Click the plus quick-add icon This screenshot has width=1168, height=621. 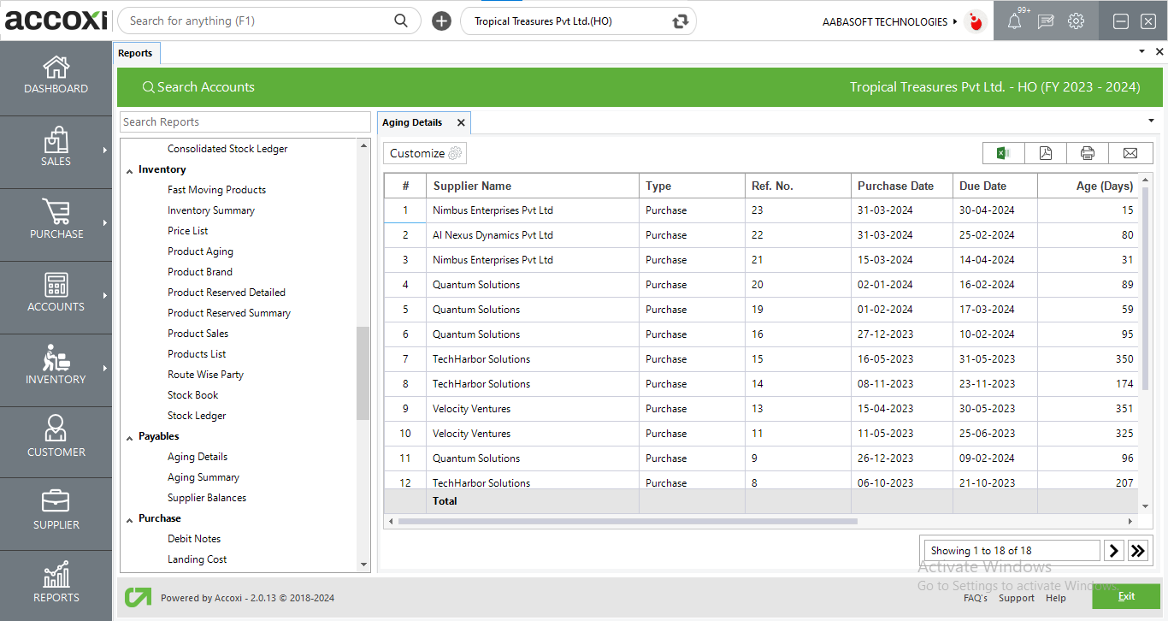[x=441, y=21]
